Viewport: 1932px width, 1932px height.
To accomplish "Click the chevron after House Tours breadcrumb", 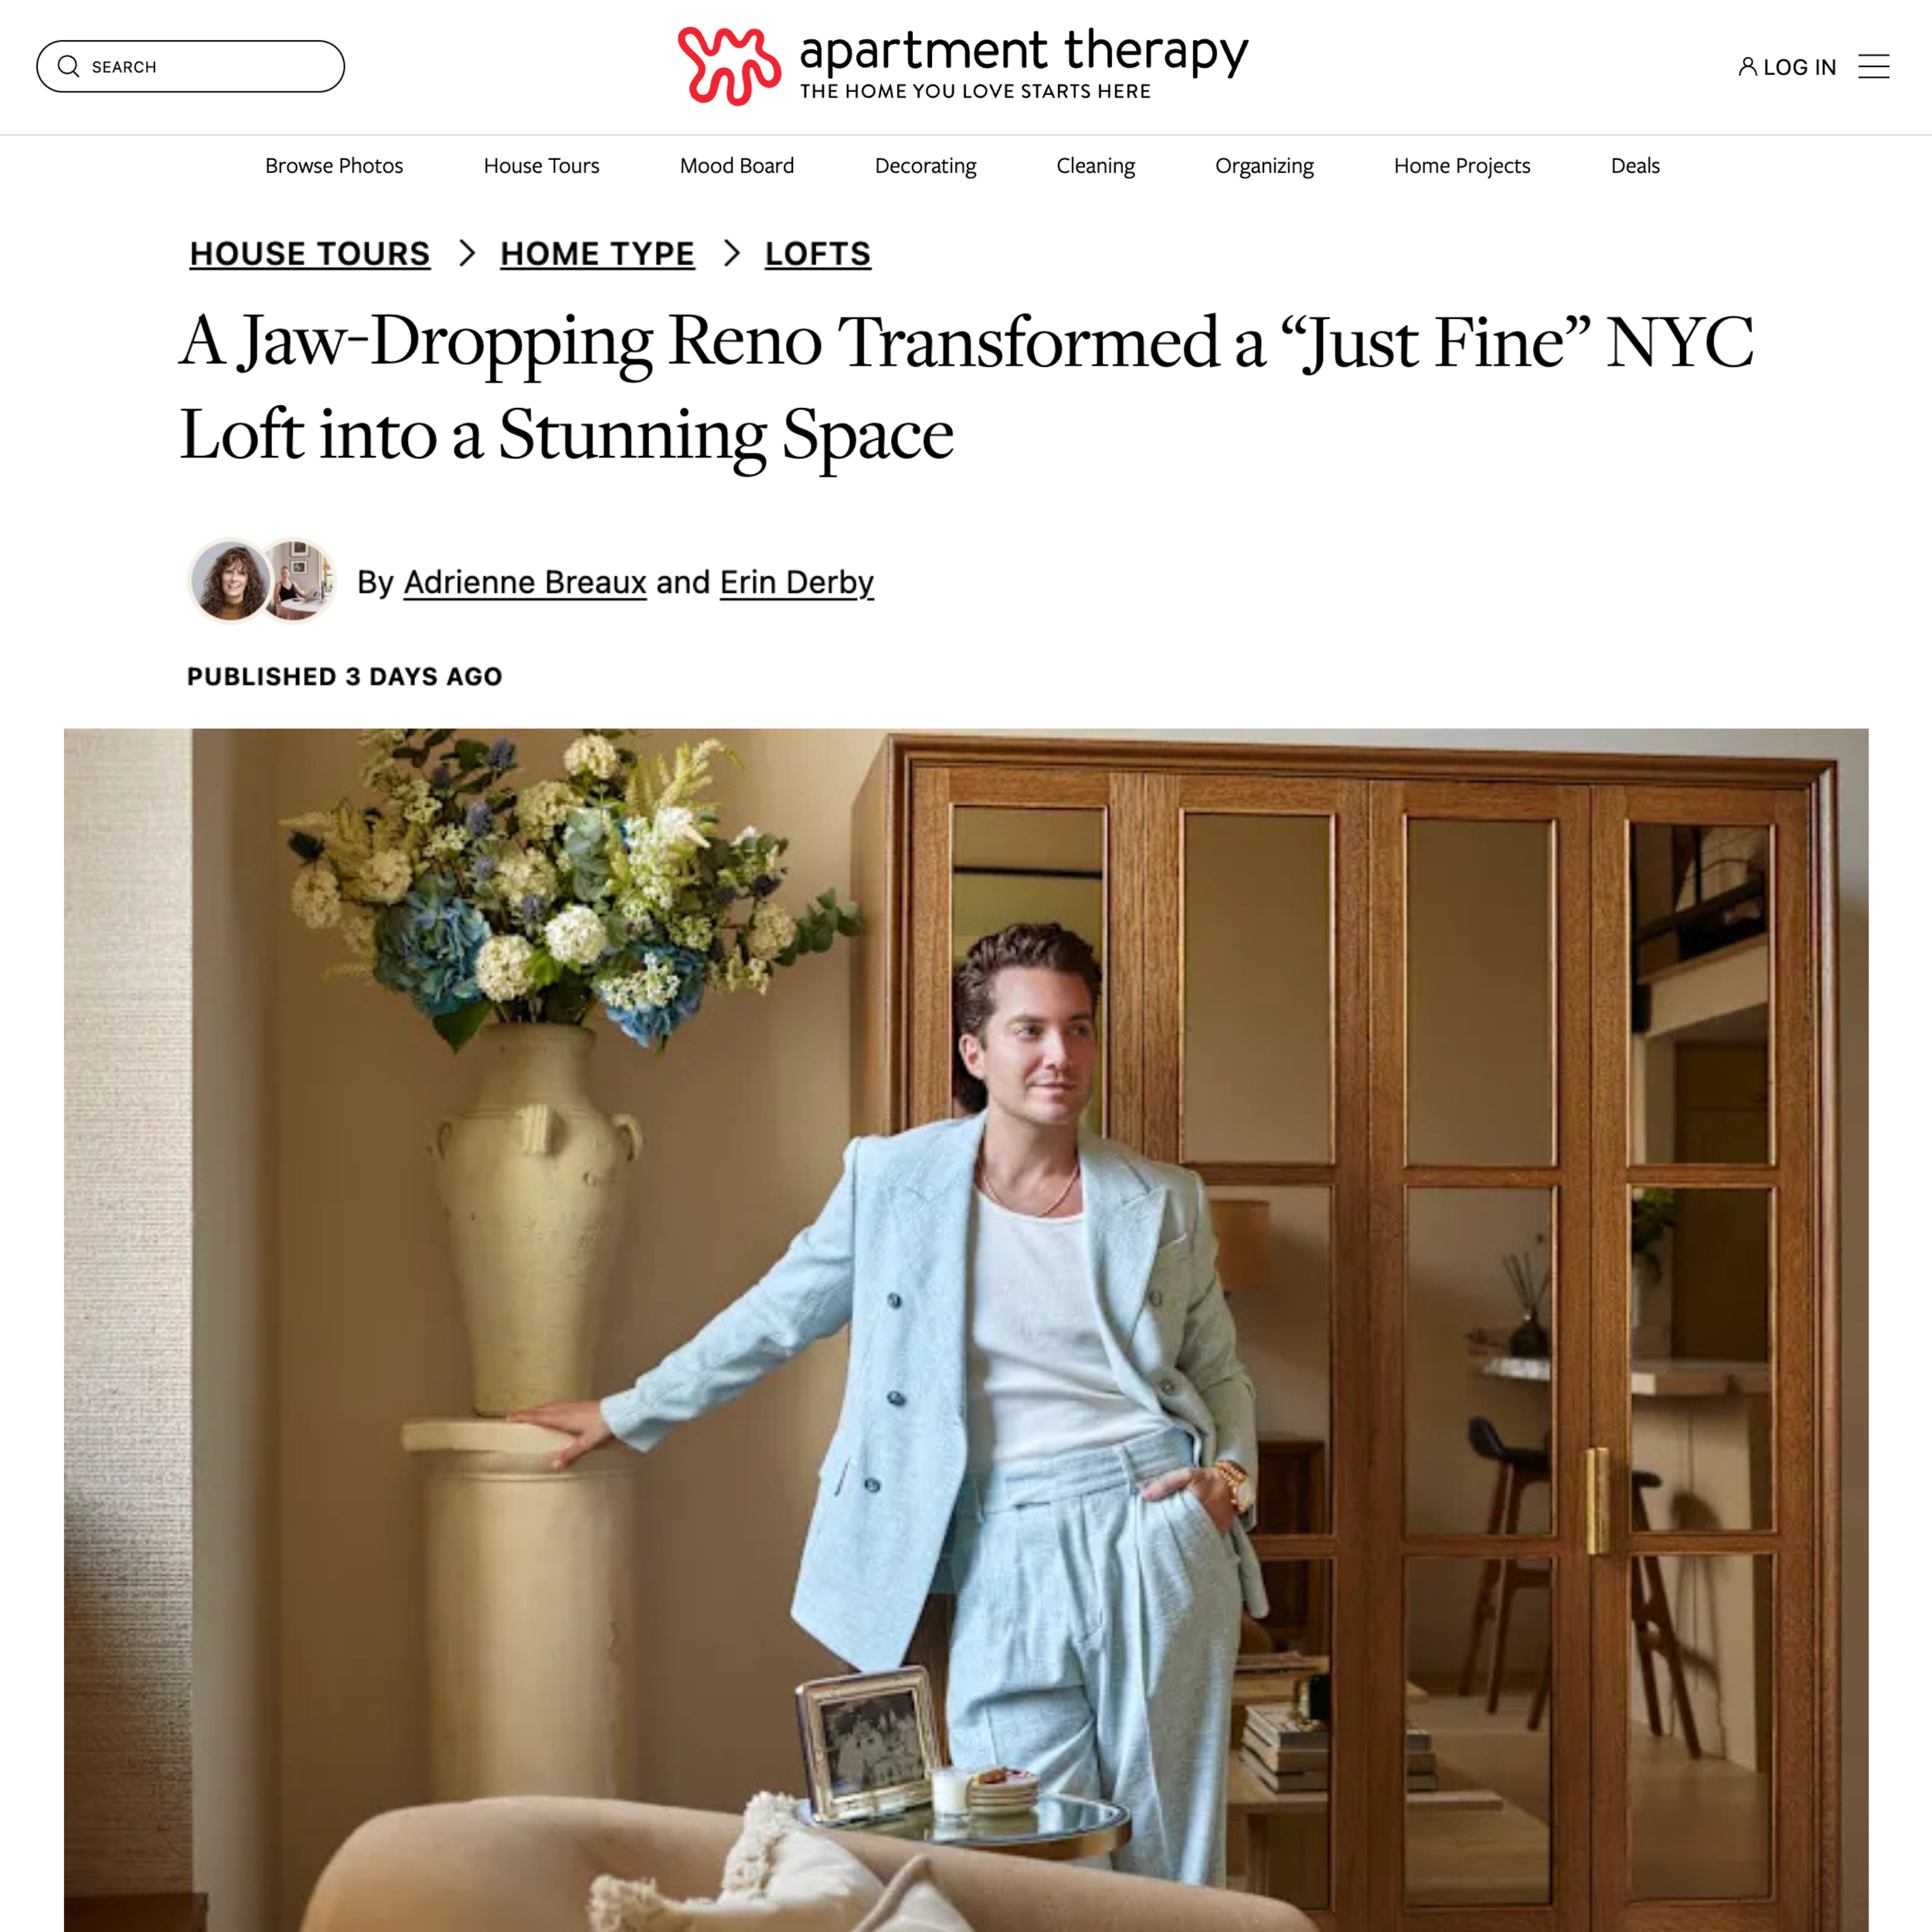I will click(x=466, y=253).
